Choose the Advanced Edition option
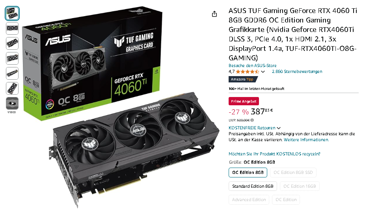 [x=249, y=200]
